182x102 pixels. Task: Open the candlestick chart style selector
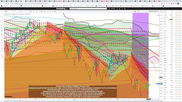[31, 11]
